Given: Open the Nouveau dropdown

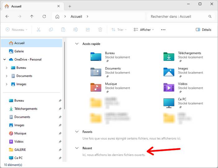Looking at the screenshot, I should click(x=17, y=30).
